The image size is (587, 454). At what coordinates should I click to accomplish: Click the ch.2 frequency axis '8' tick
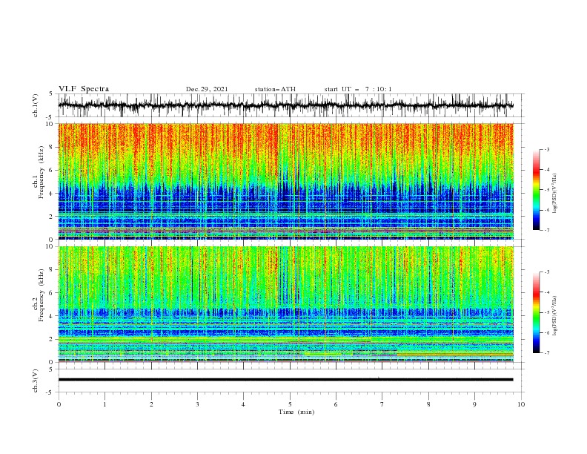pyautogui.click(x=52, y=270)
